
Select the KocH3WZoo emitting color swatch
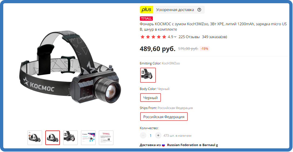148,75
